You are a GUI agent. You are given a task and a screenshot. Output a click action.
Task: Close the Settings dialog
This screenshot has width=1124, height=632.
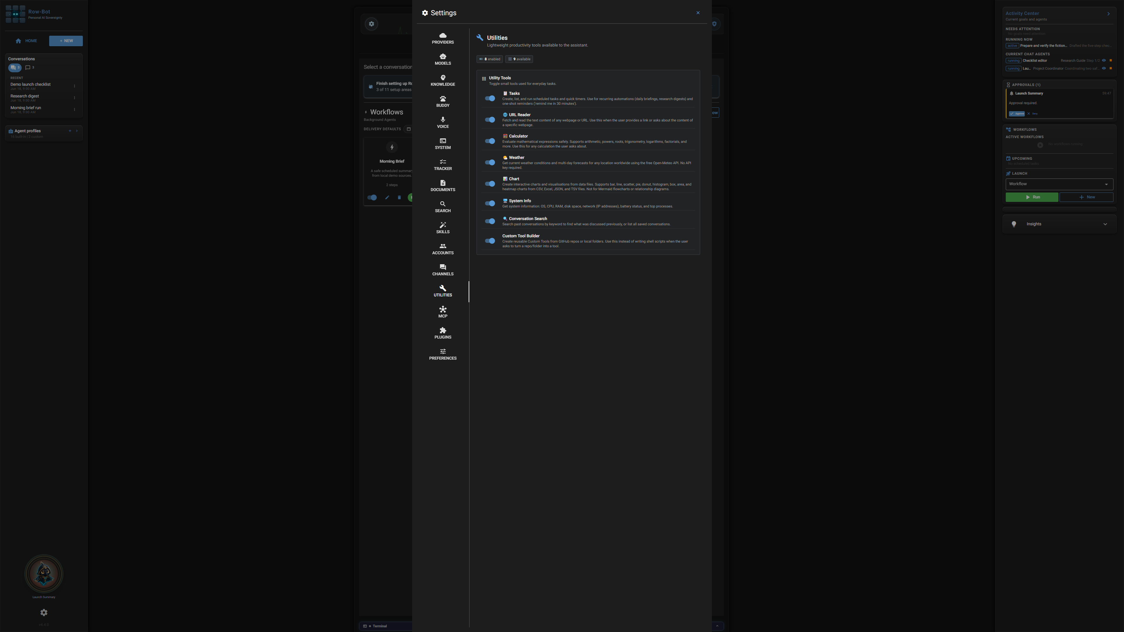click(698, 13)
